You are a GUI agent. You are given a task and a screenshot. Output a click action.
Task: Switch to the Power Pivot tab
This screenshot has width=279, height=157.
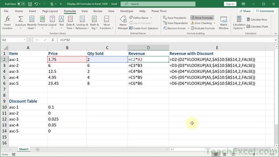coord(159,11)
